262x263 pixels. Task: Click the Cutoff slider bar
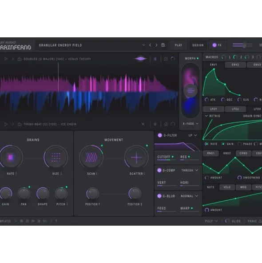(167, 160)
